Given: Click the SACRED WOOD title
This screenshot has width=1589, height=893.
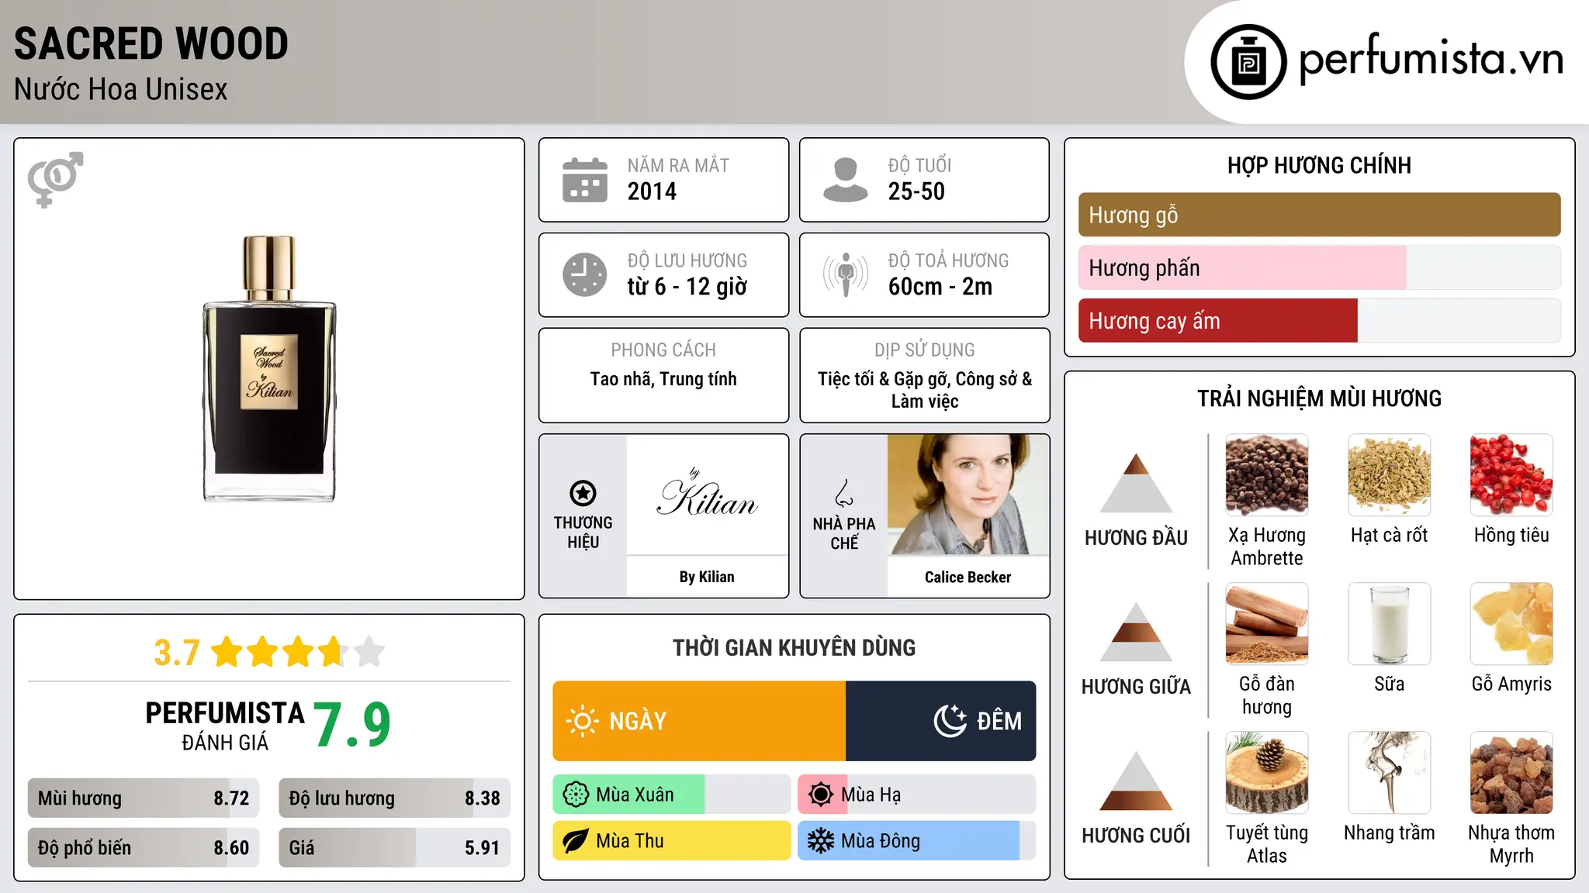Looking at the screenshot, I should click(x=151, y=43).
